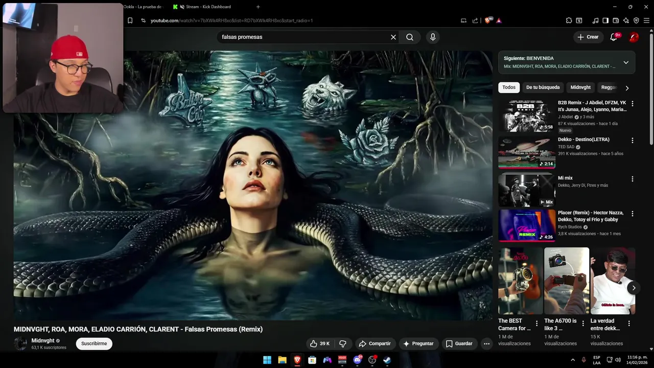
Task: Select the Todos filter chip
Action: click(x=509, y=87)
